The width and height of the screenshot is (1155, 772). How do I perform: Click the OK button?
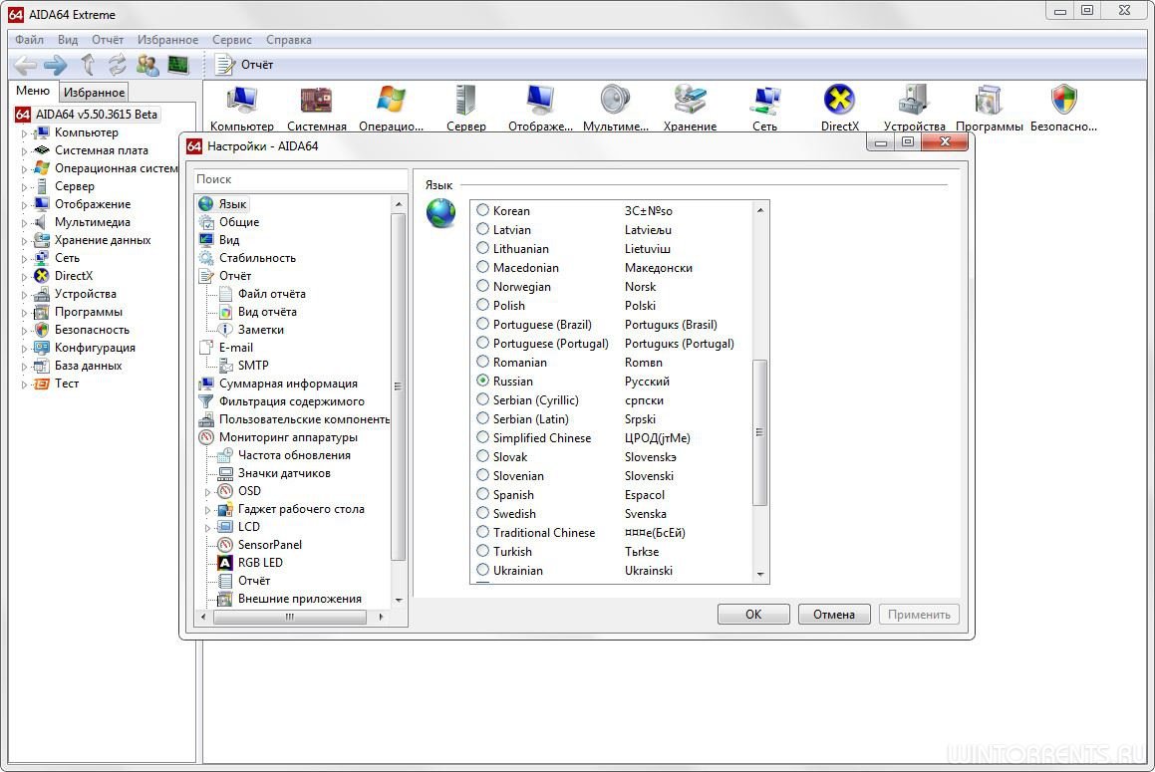[x=753, y=615]
